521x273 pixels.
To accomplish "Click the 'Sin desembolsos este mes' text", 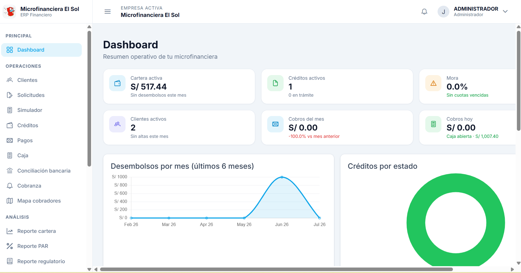I will click(158, 95).
